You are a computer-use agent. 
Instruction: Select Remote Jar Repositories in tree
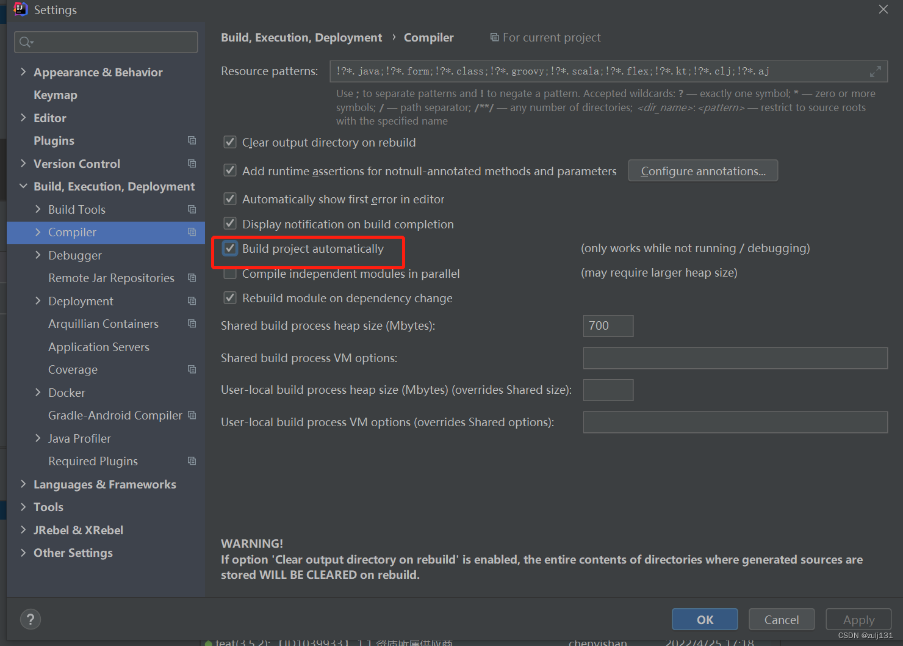coord(111,278)
